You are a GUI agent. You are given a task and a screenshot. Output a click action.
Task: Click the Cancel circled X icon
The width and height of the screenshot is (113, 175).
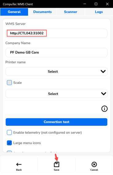point(94,164)
